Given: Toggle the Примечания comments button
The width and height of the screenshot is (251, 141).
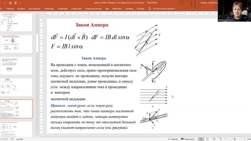Looking at the screenshot, I should click(188, 139).
